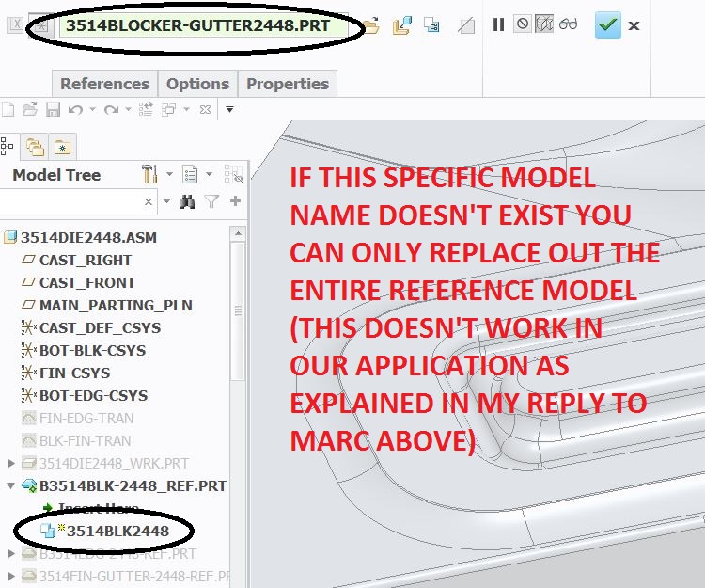
Task: Clear the tree search with X
Action: [149, 202]
